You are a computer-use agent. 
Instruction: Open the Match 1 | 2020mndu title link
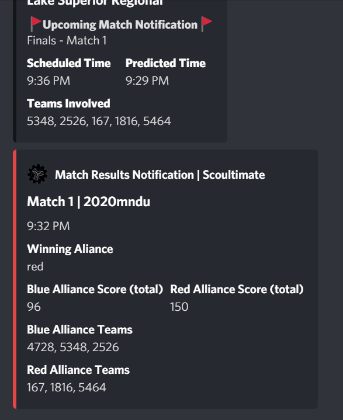[89, 202]
